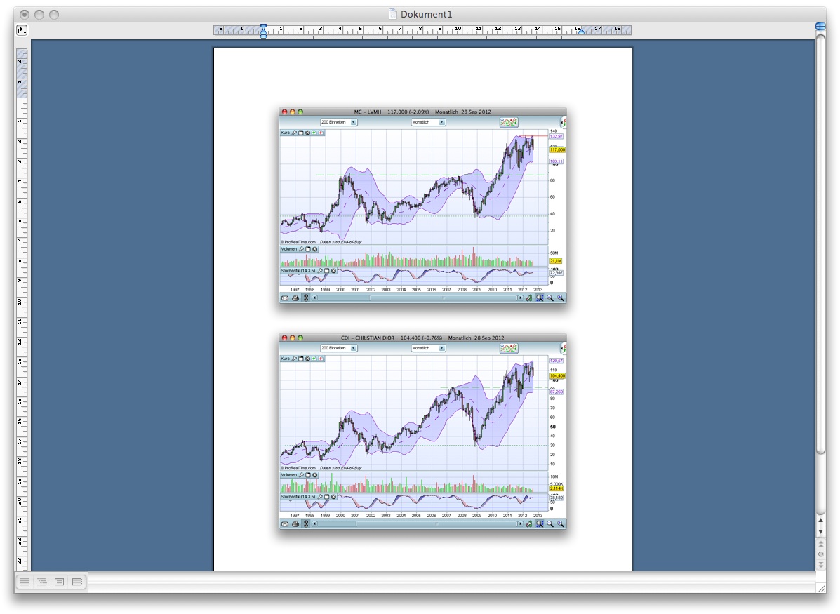Open Stochastik settings wrench in LVMH chart

click(x=320, y=271)
